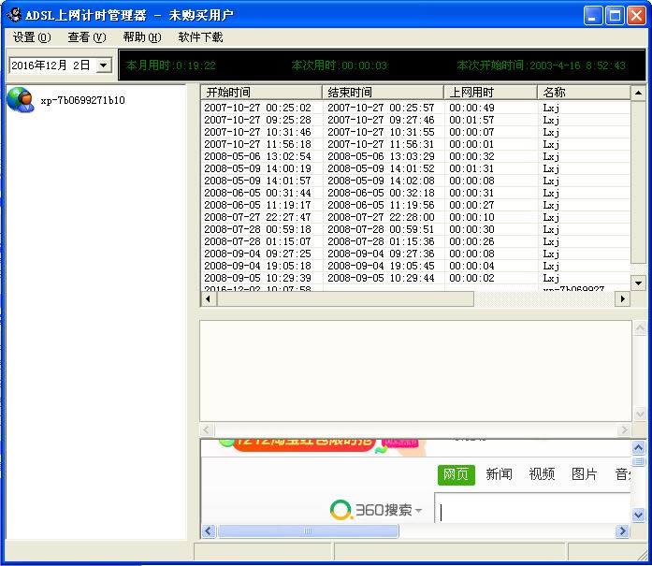Image resolution: width=652 pixels, height=566 pixels.
Task: Select the row starting 2007-10-27 00:25:02
Action: (415, 108)
